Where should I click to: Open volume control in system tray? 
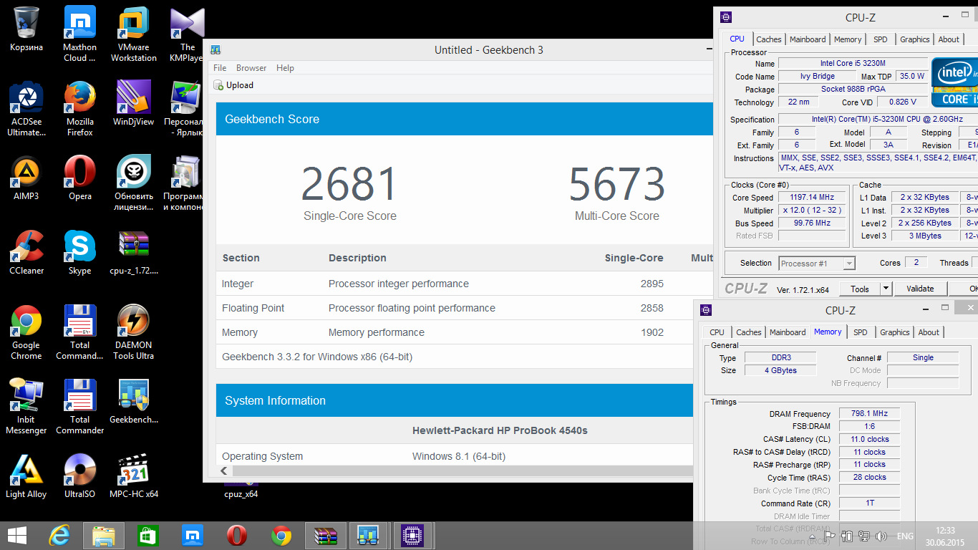point(881,536)
